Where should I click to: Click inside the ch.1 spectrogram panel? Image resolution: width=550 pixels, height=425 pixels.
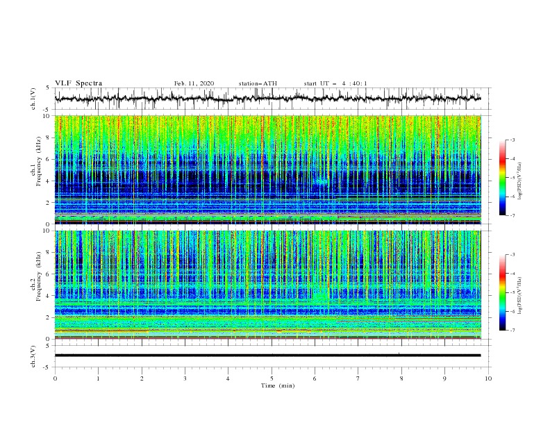tap(268, 169)
